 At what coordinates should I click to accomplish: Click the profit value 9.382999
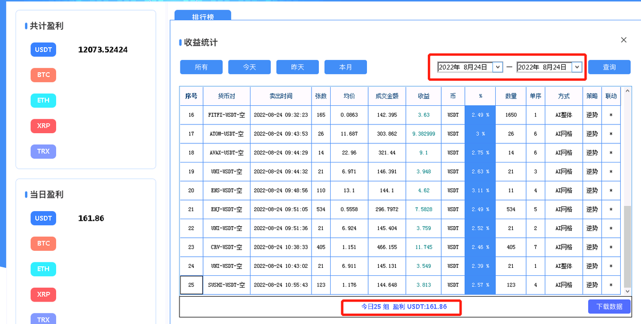(x=424, y=134)
